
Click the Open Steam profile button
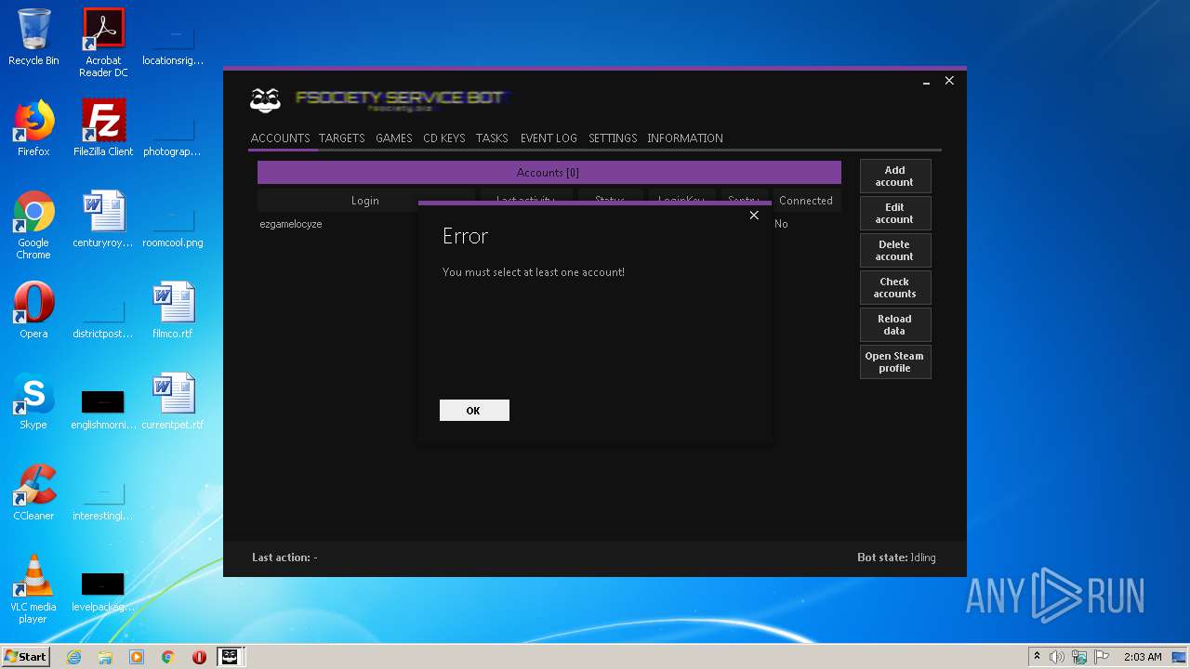(x=894, y=362)
